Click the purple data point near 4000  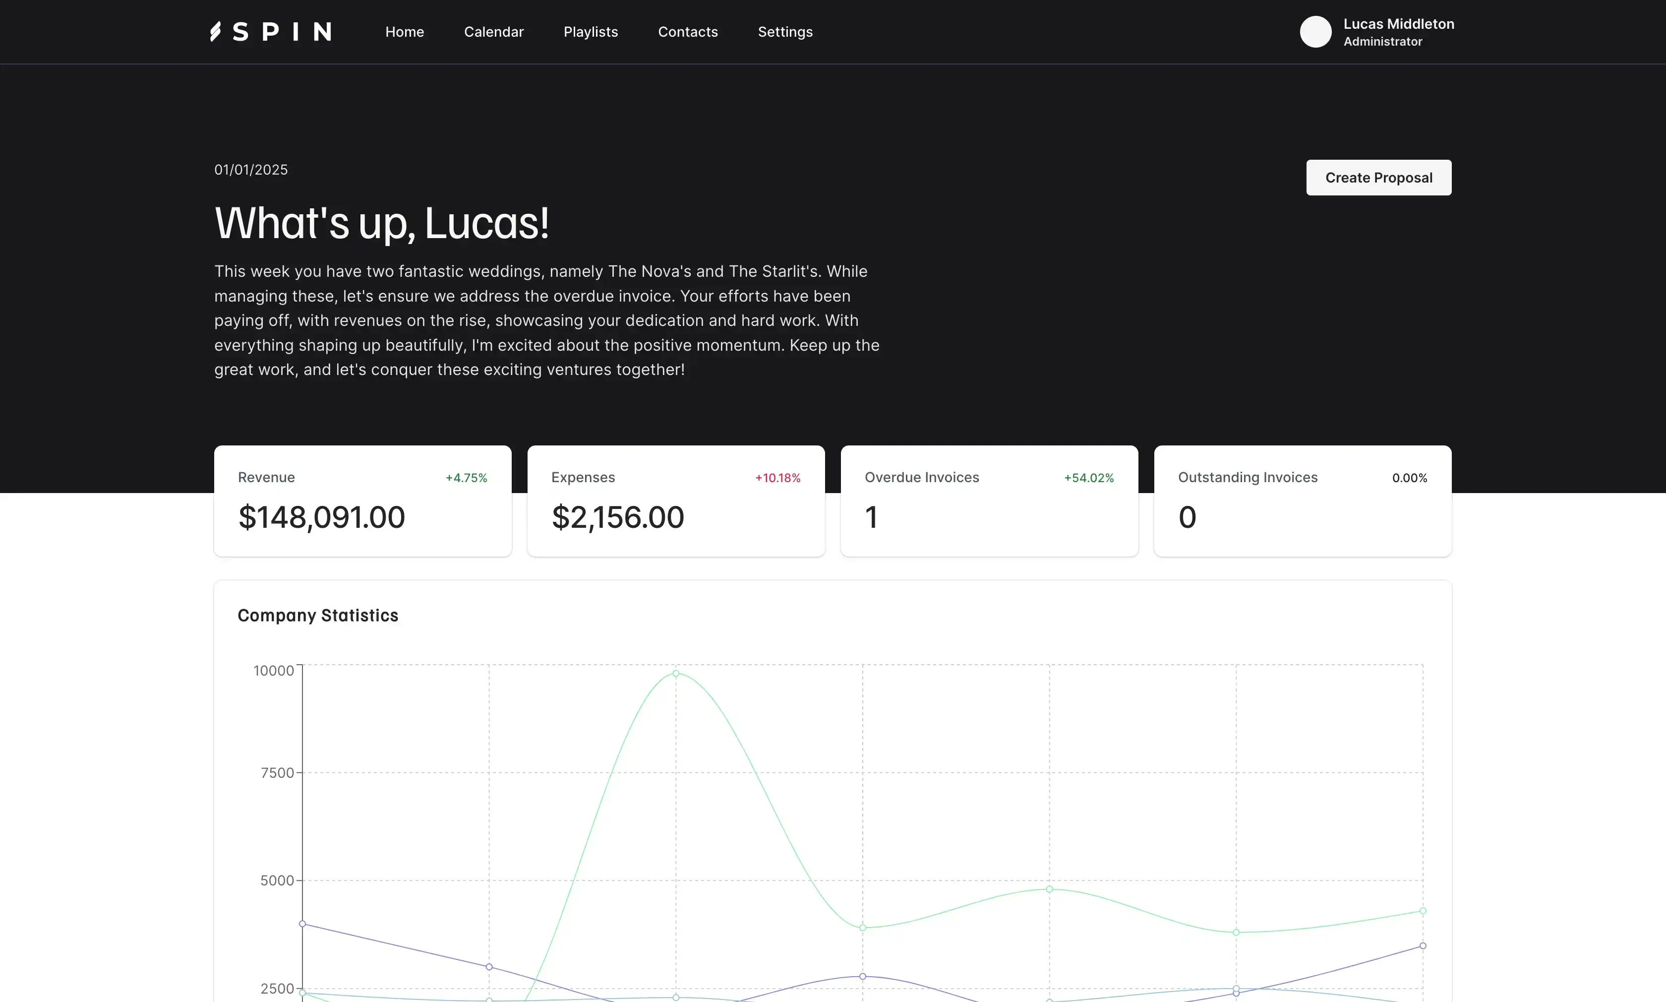[302, 924]
